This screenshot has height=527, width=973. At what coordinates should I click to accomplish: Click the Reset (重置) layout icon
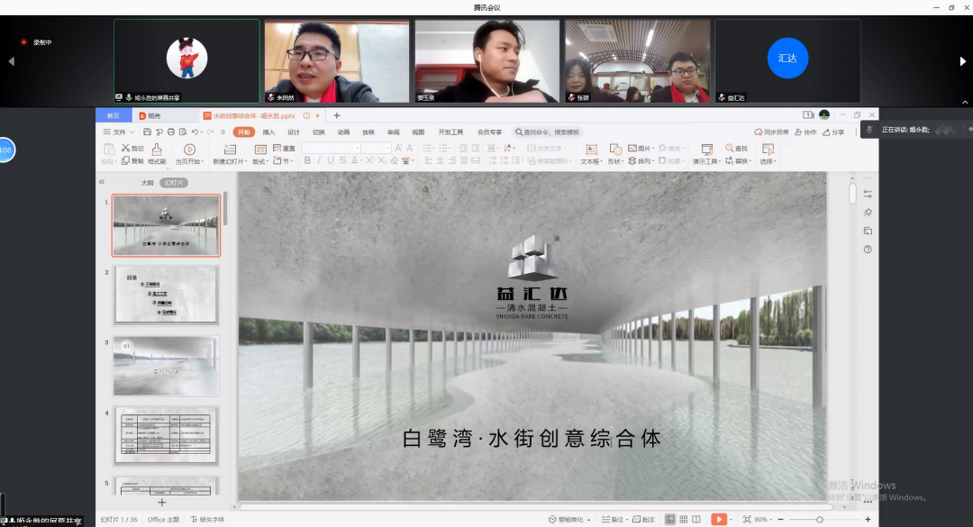pyautogui.click(x=277, y=148)
